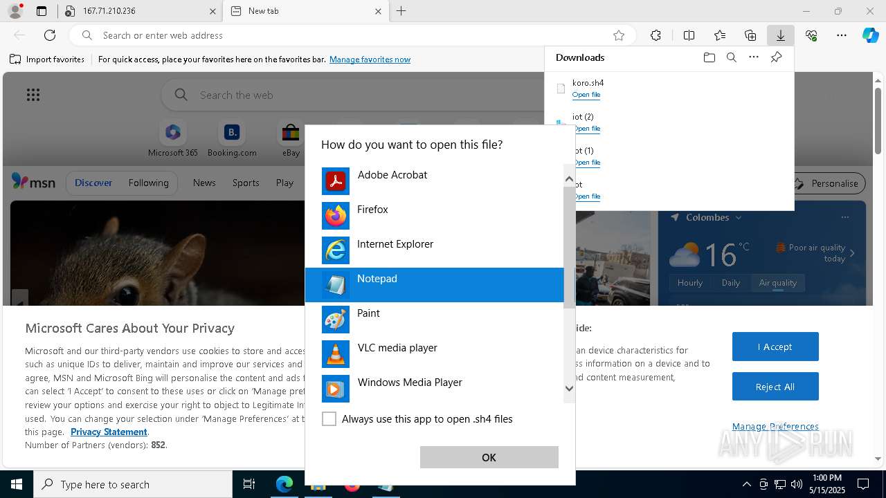The height and width of the screenshot is (498, 886).
Task: Click Manage favorites now link
Action: [x=370, y=59]
